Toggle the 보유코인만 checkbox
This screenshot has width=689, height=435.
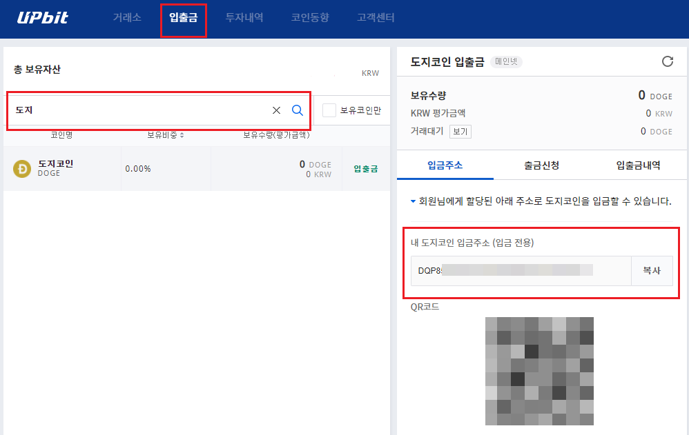[x=329, y=110]
